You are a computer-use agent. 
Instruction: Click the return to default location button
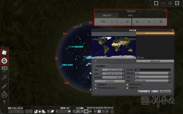165,91
